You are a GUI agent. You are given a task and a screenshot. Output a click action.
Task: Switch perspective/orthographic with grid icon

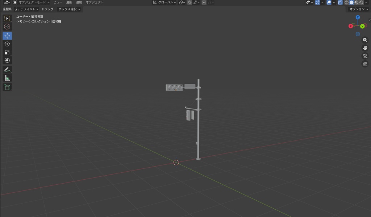[x=365, y=64]
